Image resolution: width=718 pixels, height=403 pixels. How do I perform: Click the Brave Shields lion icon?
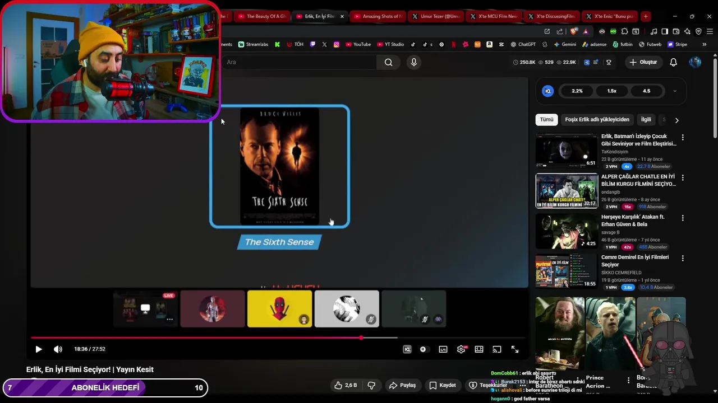pyautogui.click(x=573, y=31)
